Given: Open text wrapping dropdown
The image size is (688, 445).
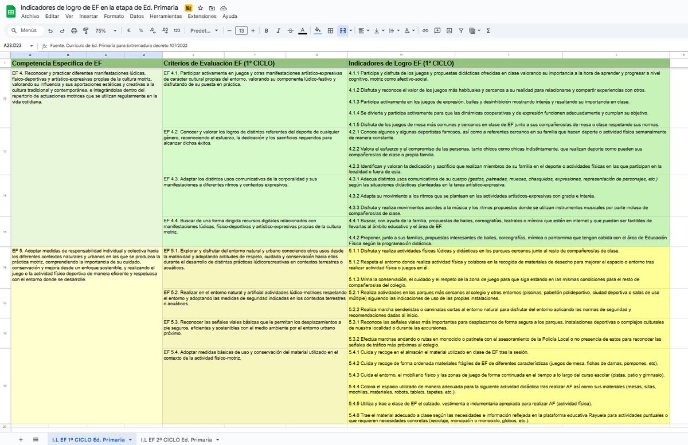Looking at the screenshot, I should (x=394, y=30).
